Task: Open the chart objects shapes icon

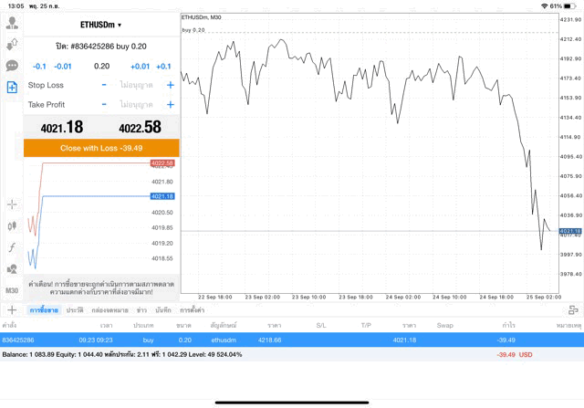Action: click(12, 269)
